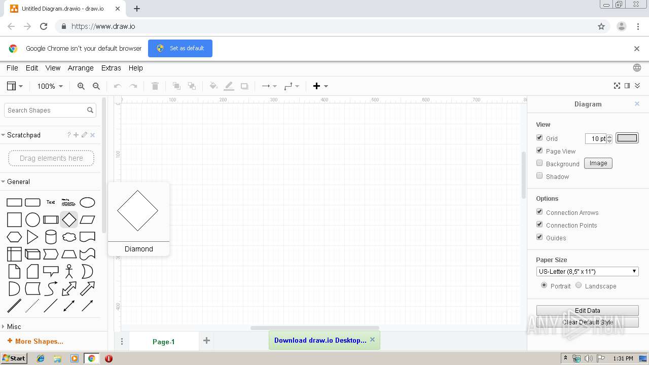Click the Fill Color bucket icon
The image size is (649, 365).
coord(213,86)
